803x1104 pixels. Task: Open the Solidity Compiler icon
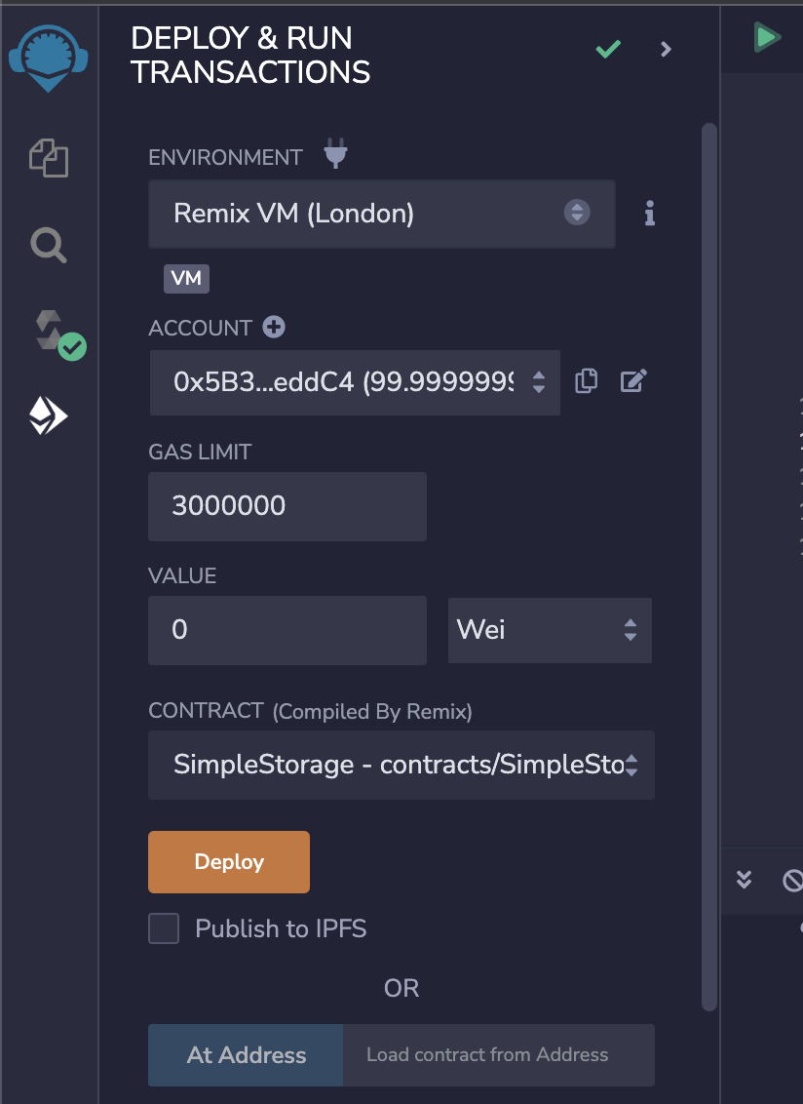59,335
